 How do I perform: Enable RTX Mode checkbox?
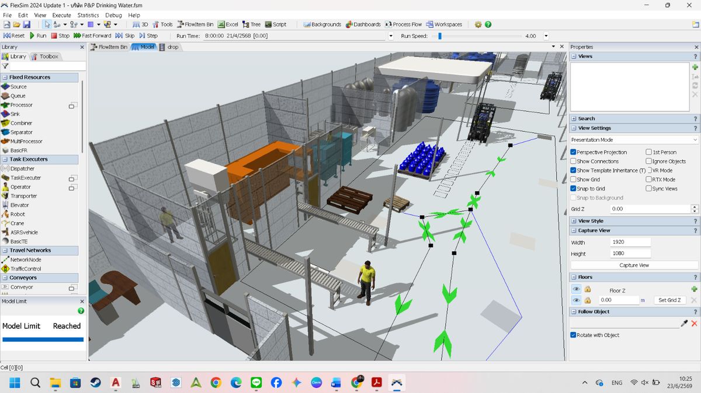(x=648, y=180)
